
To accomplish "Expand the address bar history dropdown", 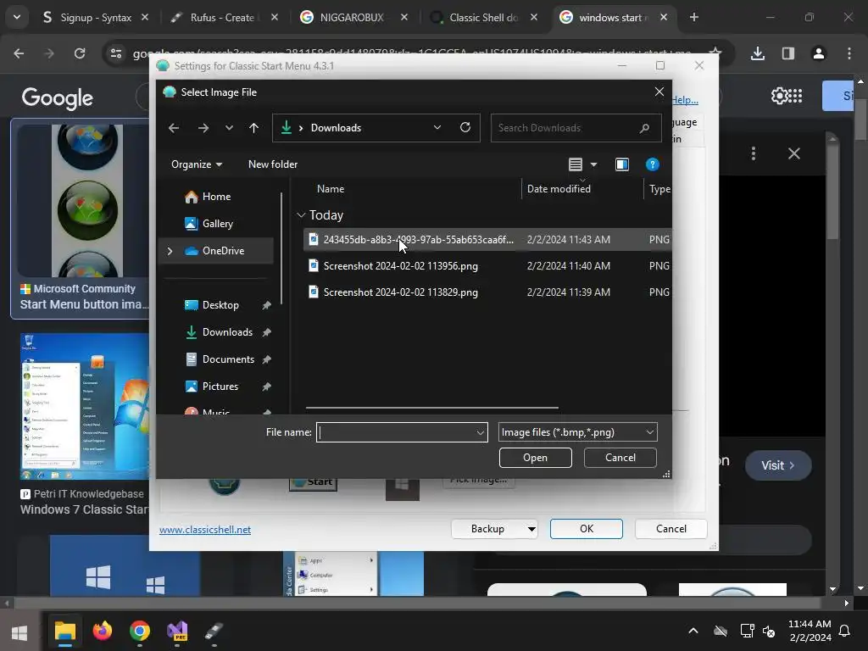I will tap(437, 128).
